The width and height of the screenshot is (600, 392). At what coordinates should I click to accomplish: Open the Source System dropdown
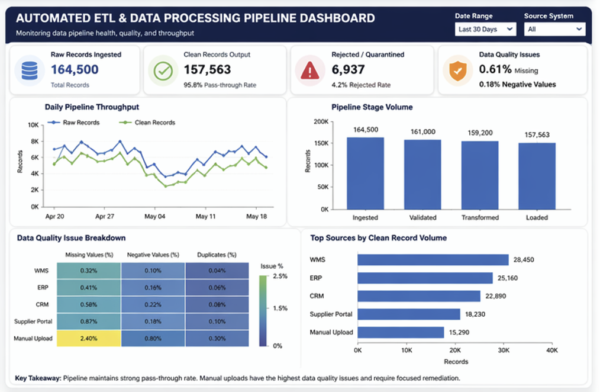554,29
